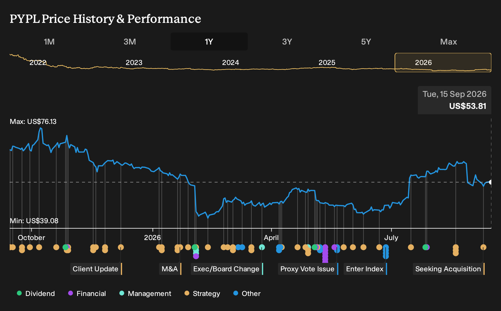This screenshot has width=501, height=311.
Task: Switch to the 5Y range
Action: [x=366, y=42]
